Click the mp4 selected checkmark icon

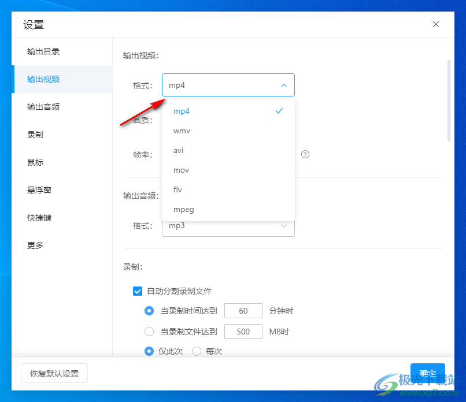click(279, 111)
